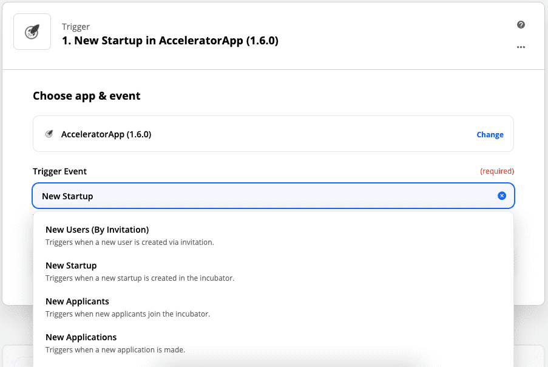This screenshot has width=548, height=367.
Task: Click the "Trigger" label above step title
Action: point(76,27)
